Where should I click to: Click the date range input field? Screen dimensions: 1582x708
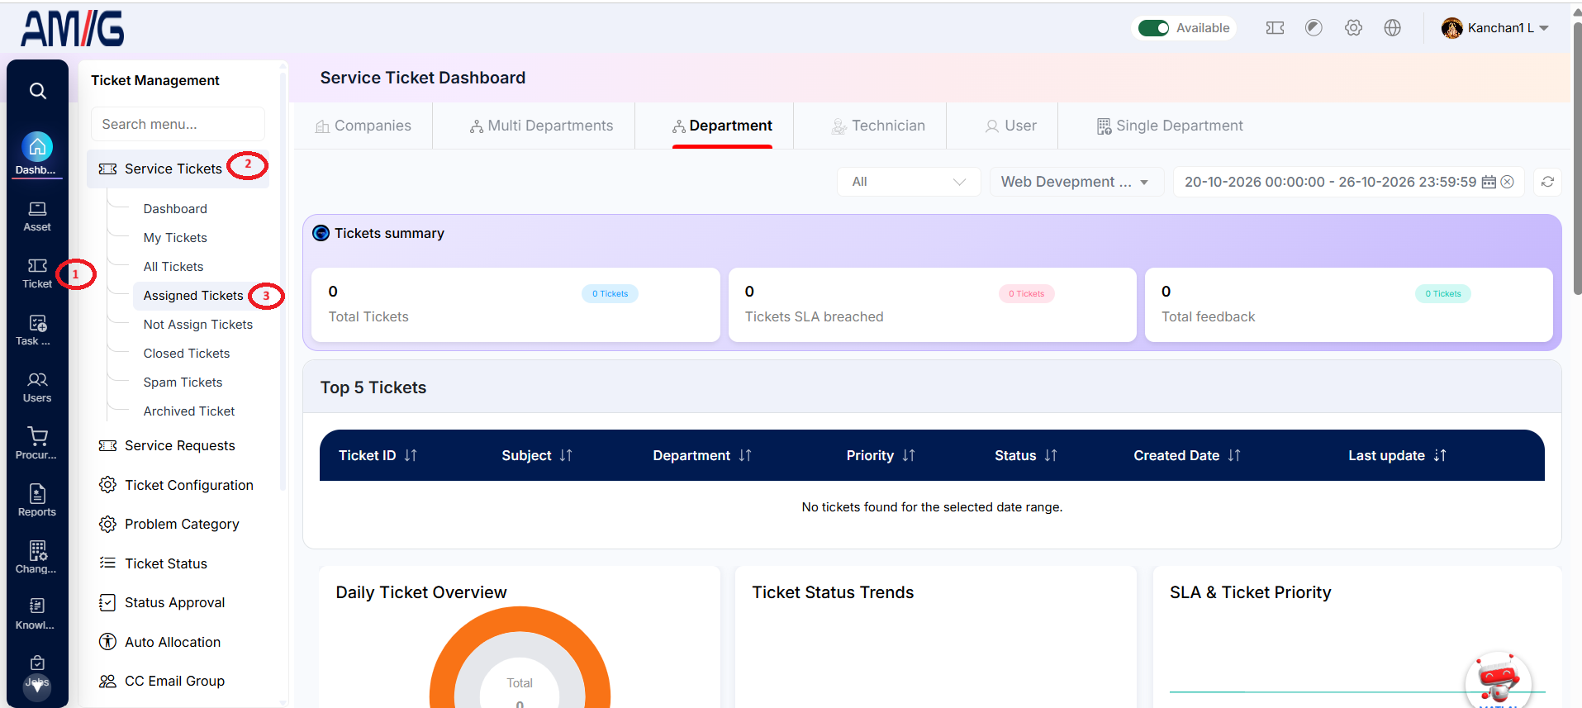[1349, 182]
